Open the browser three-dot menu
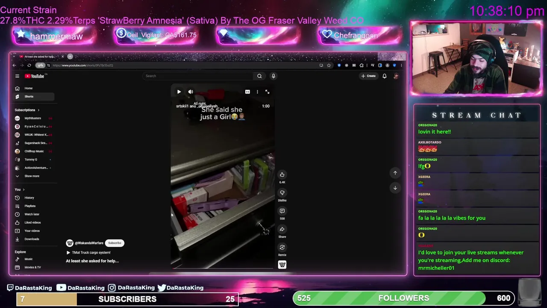 tap(401, 65)
